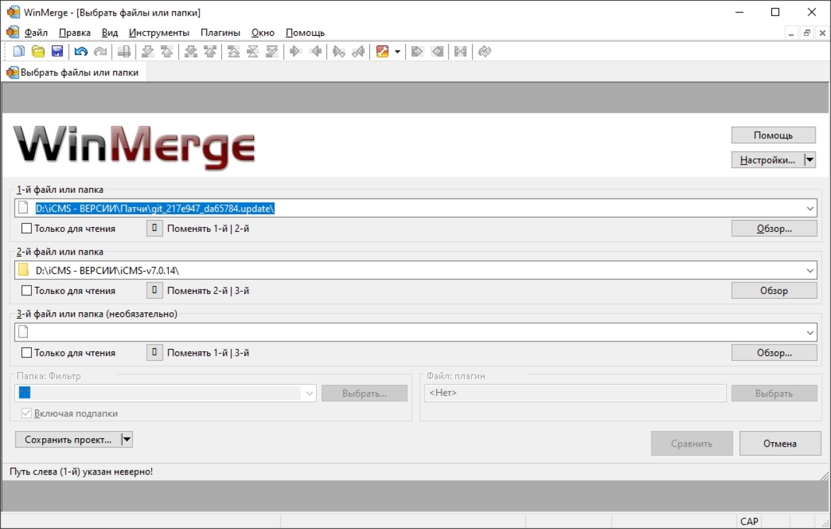Click the Auto merge toolbar icon
This screenshot has height=529, width=831.
[x=460, y=51]
